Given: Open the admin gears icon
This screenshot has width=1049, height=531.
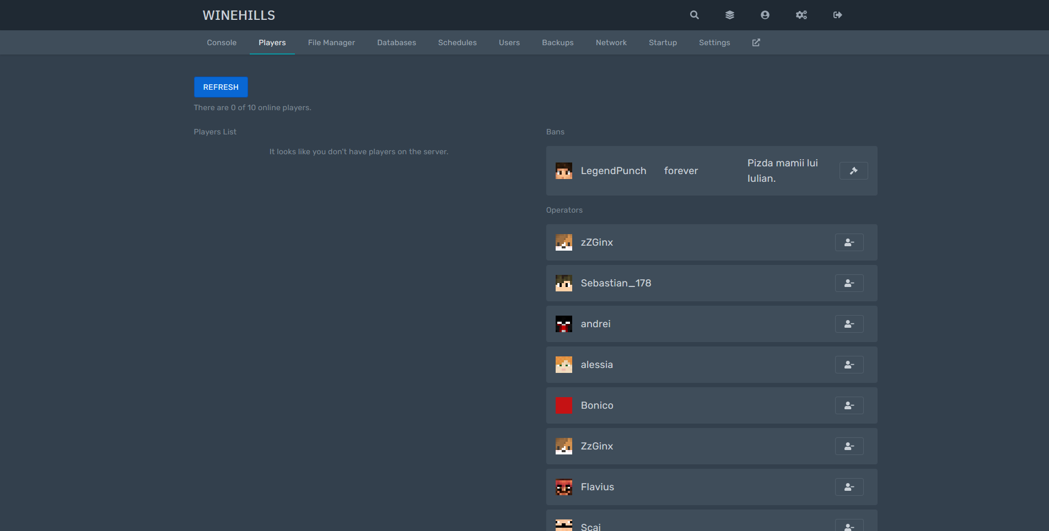Looking at the screenshot, I should click(x=801, y=15).
